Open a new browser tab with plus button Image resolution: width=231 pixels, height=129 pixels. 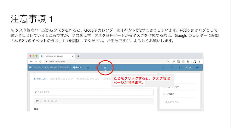(79, 56)
